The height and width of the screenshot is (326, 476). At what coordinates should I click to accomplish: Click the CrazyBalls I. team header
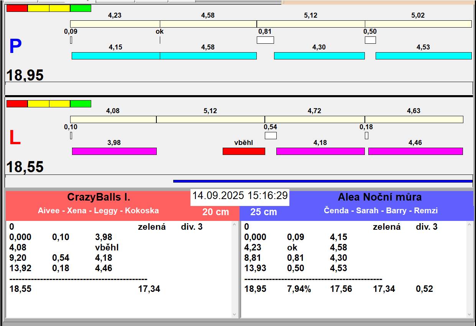[99, 197]
